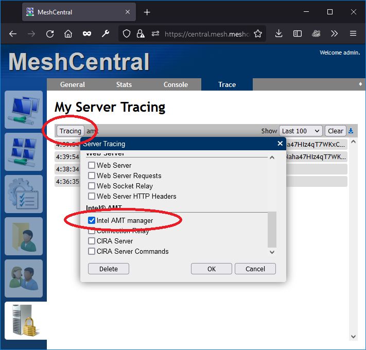Open My Devices sidebar icon
This screenshot has width=366, height=350.
click(x=24, y=110)
